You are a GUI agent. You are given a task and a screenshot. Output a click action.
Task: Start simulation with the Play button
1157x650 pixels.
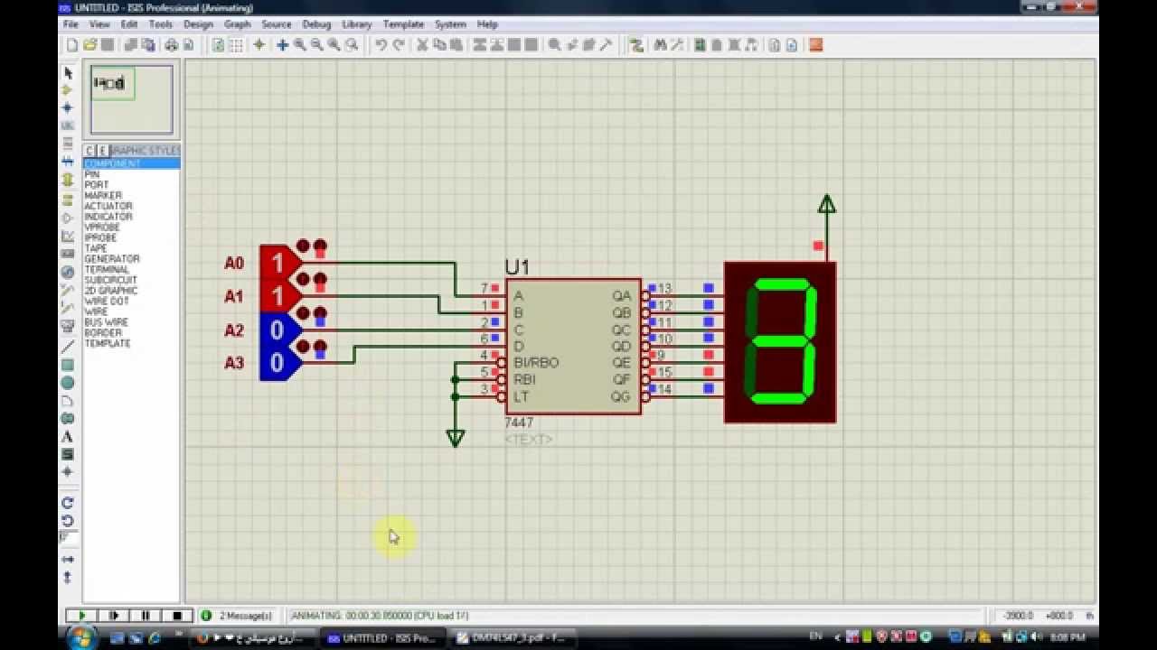click(81, 616)
